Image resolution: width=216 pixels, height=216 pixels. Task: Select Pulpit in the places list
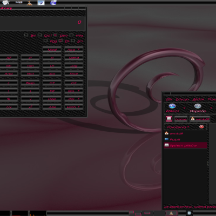tap(185, 139)
